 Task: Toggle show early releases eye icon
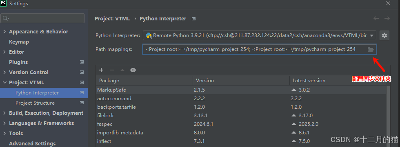point(133,70)
